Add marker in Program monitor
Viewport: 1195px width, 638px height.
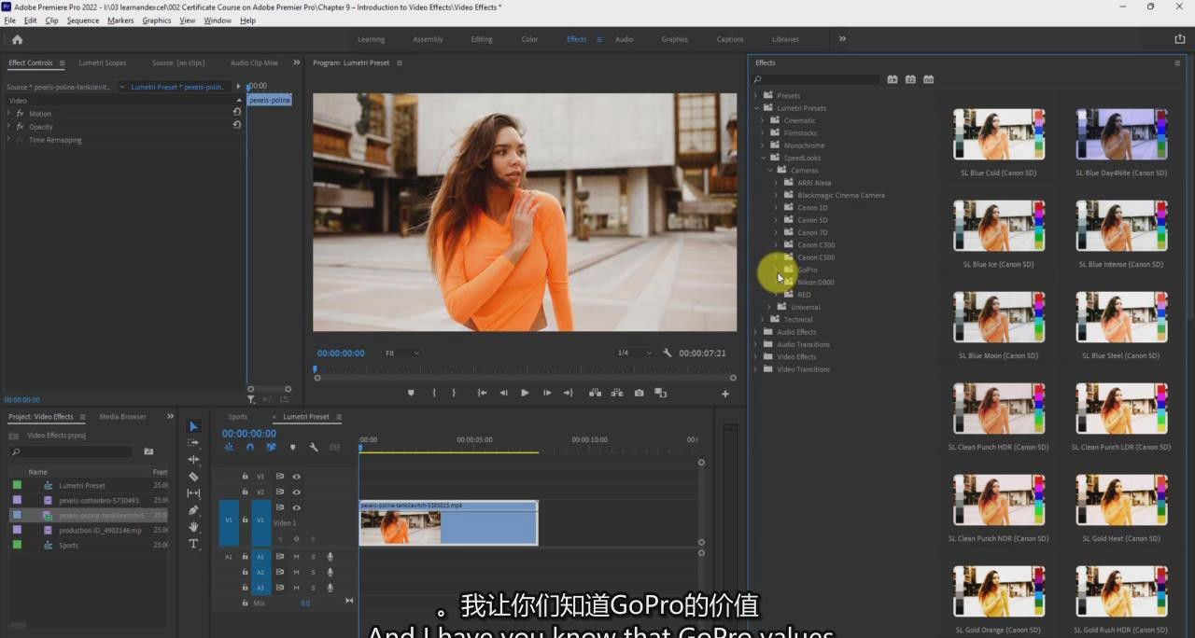tap(411, 393)
